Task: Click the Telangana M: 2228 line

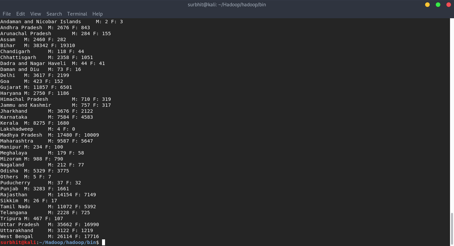Action: (45, 213)
